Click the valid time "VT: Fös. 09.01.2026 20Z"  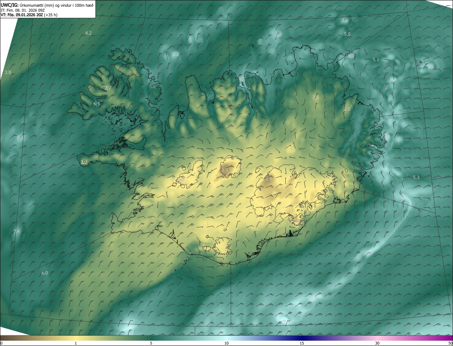[x=22, y=15]
